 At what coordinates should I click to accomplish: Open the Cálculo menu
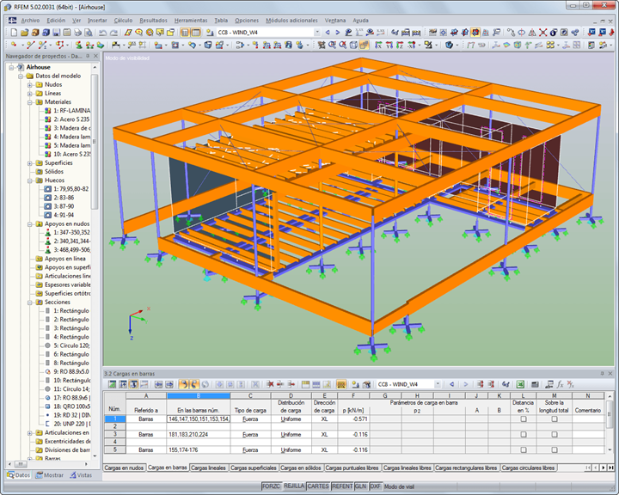click(123, 20)
